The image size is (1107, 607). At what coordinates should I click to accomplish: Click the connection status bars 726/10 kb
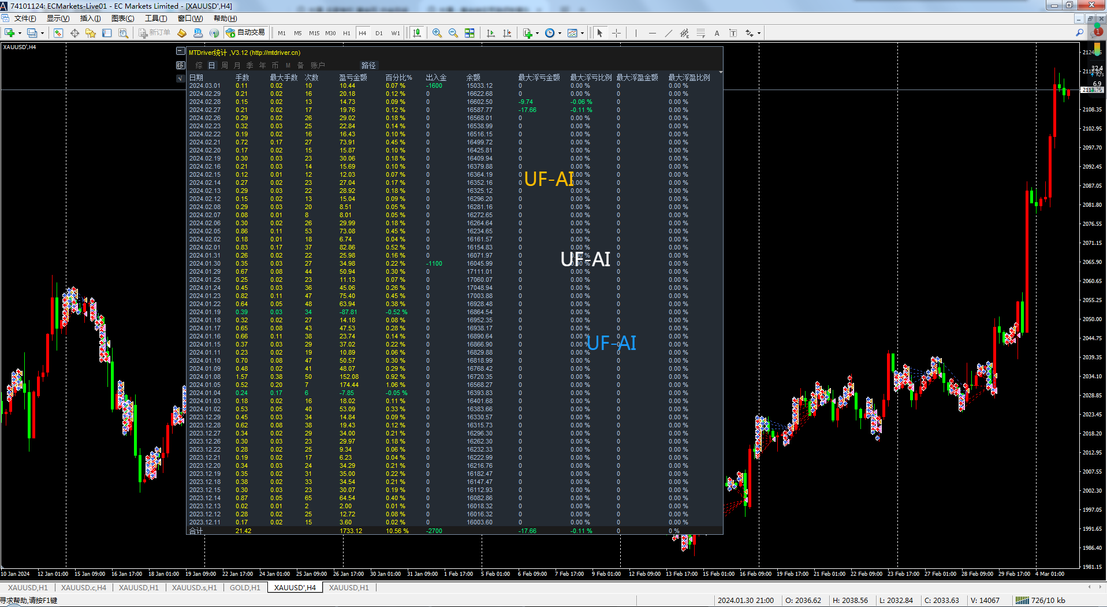tap(1040, 600)
